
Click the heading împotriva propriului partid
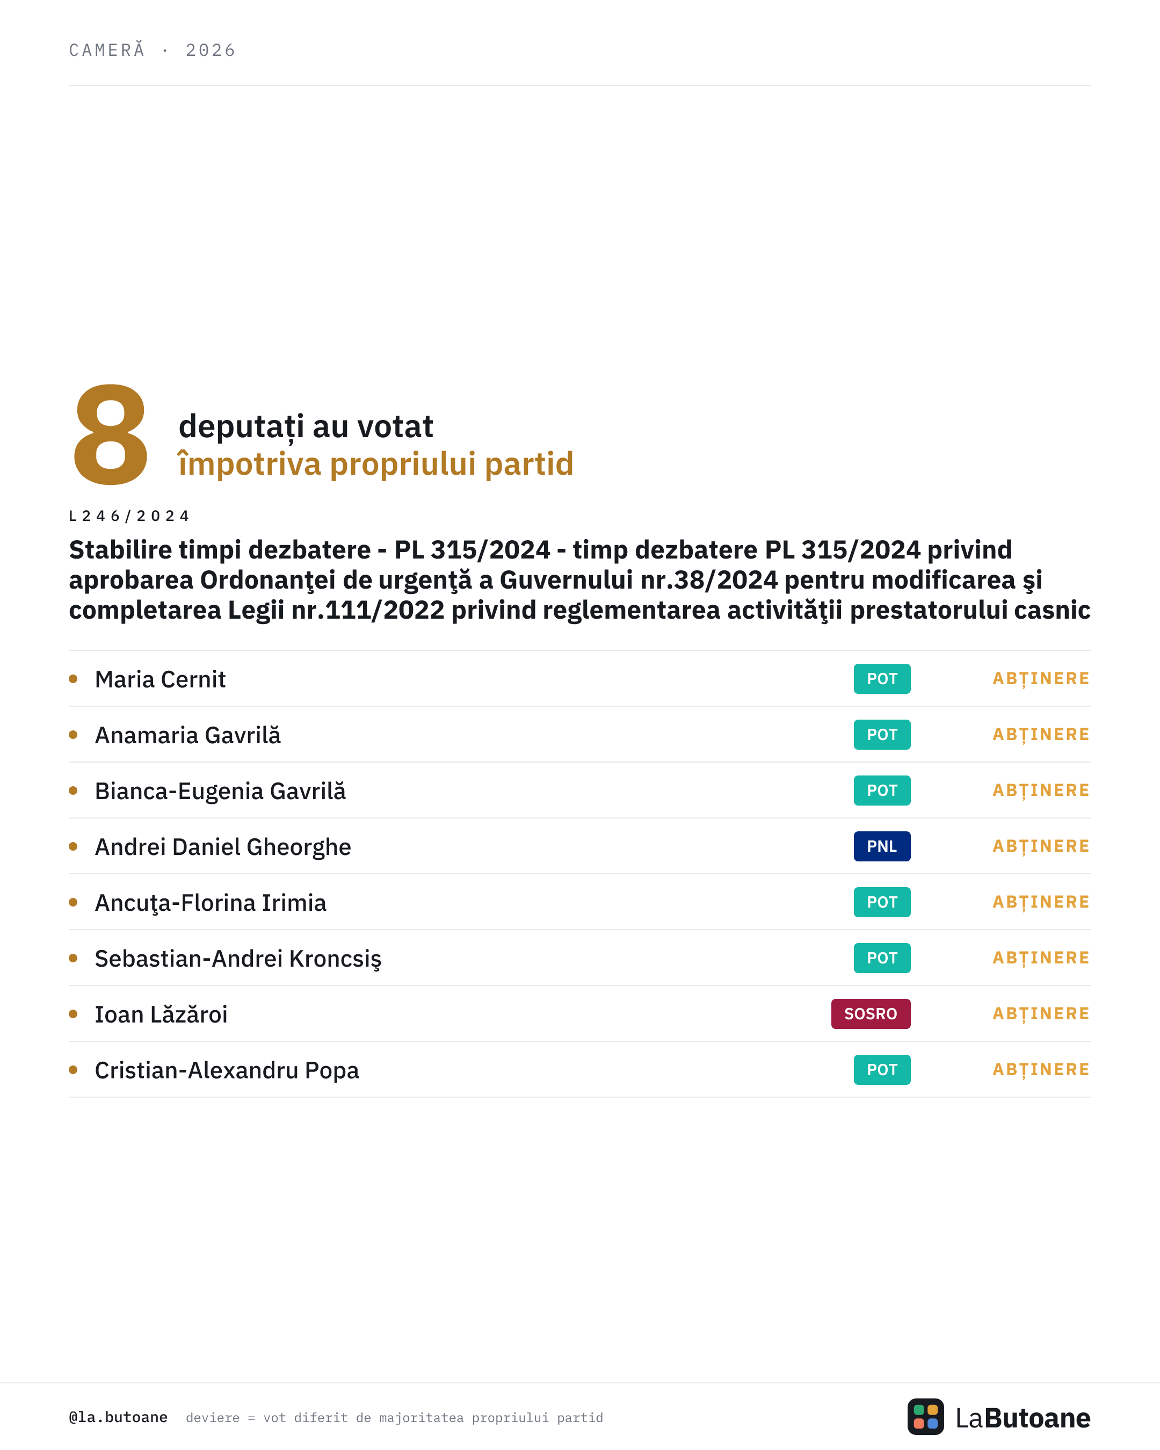tap(376, 464)
